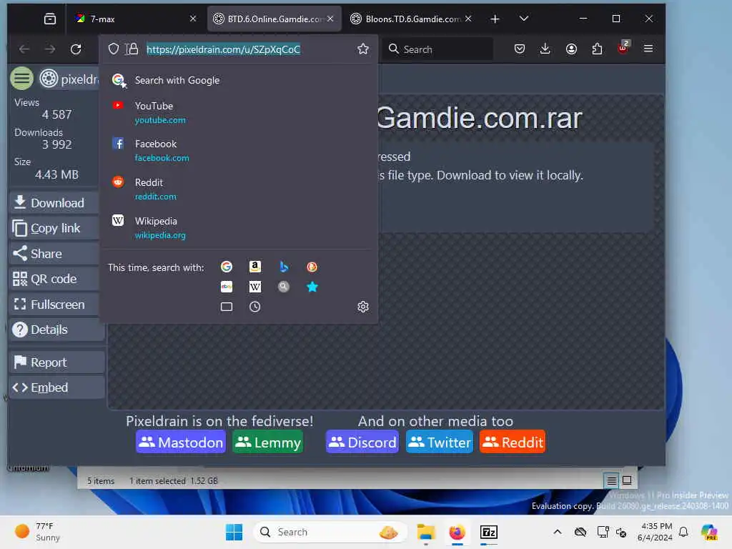The height and width of the screenshot is (549, 732).
Task: Expand the list all tabs chevron
Action: point(524,19)
